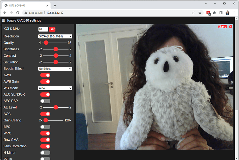239x160 pixels.
Task: Open the Chrome side panel icon
Action: coord(221,13)
